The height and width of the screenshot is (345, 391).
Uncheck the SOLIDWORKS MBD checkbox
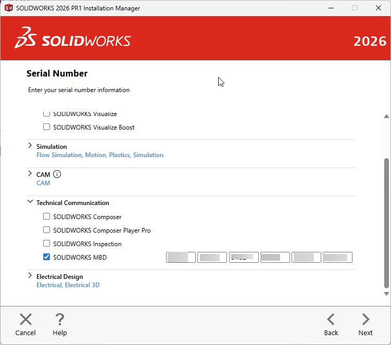pos(46,257)
